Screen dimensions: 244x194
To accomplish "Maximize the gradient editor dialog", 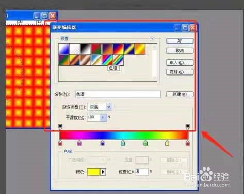I will point(185,28).
